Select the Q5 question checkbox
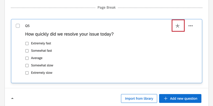213x106 pixels. click(18, 26)
